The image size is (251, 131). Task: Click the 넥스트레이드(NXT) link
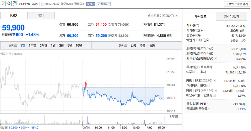(161, 16)
